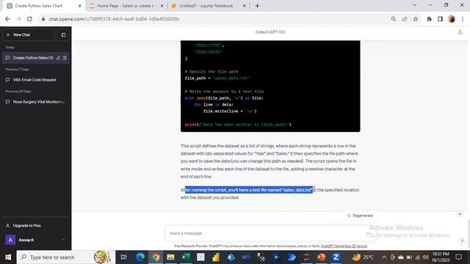Show hidden system tray icons

click(x=384, y=257)
